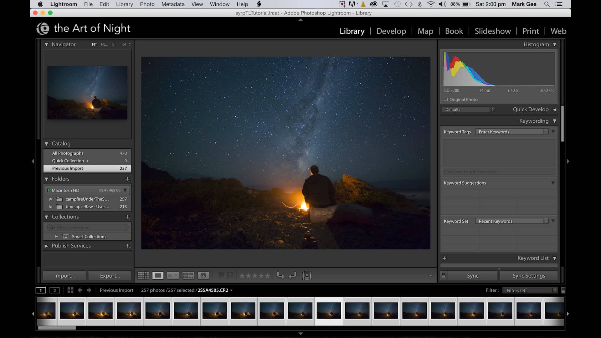Switch to Survey view
Image resolution: width=601 pixels, height=338 pixels.
coord(188,275)
